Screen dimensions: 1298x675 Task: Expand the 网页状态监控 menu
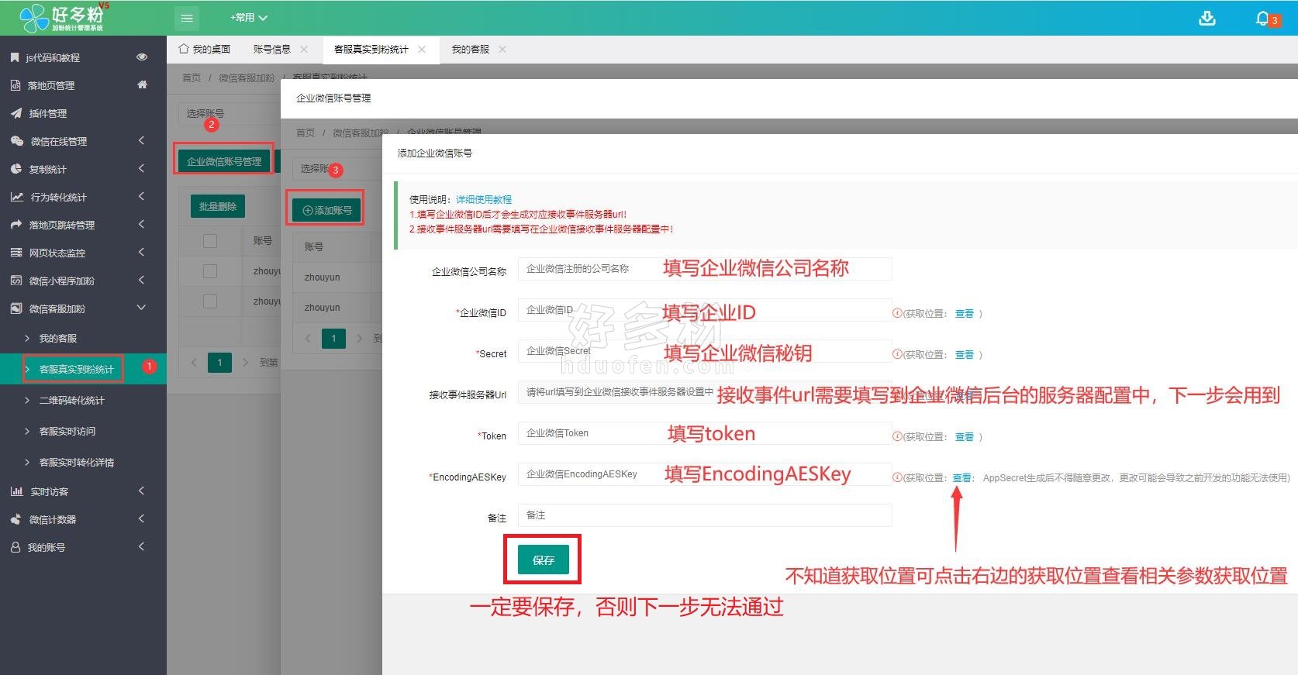(141, 252)
